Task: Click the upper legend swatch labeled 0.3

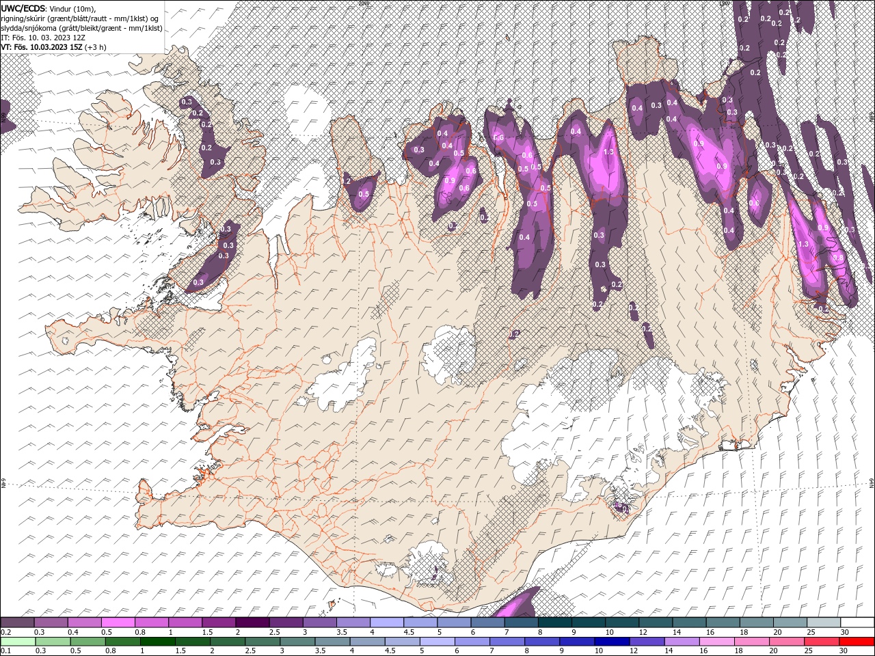Action: click(51, 622)
